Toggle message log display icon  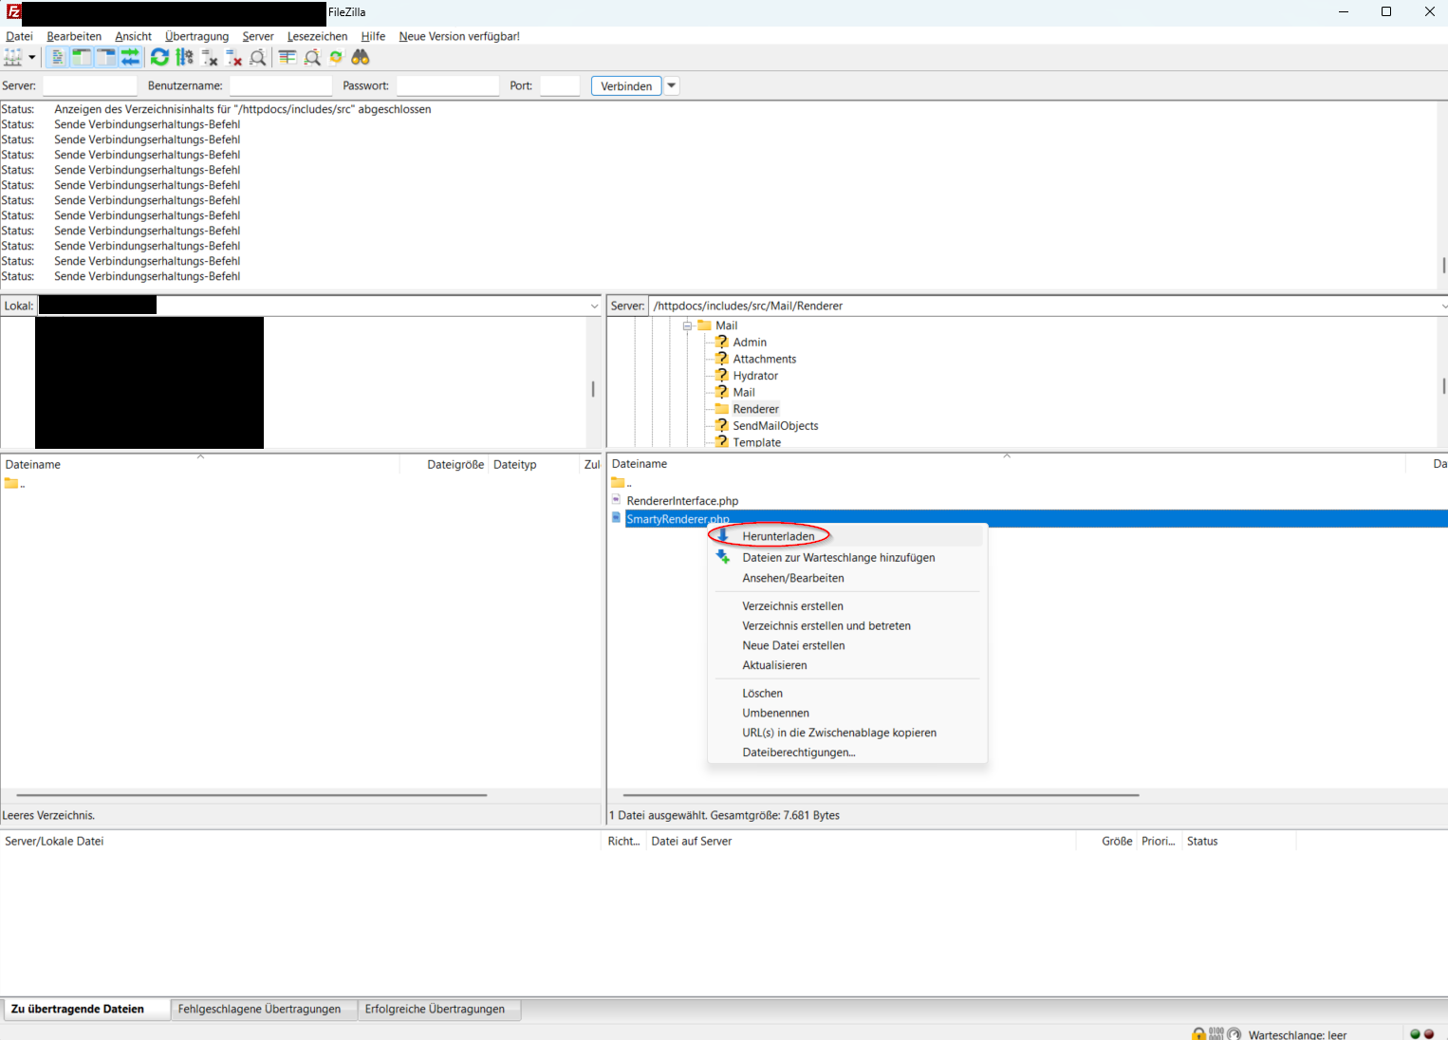58,58
